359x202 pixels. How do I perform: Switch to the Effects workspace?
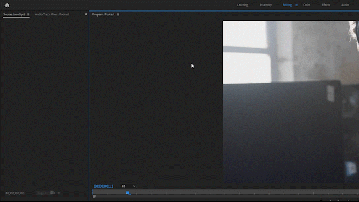(326, 5)
